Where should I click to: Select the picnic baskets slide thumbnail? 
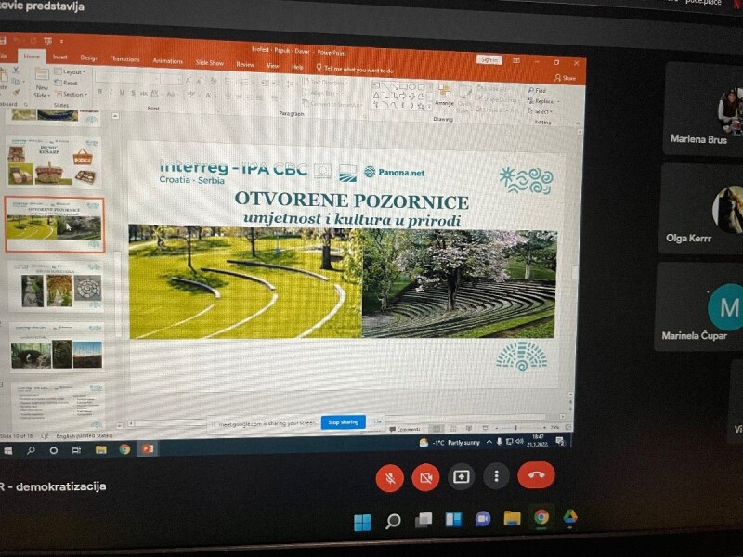pyautogui.click(x=55, y=164)
